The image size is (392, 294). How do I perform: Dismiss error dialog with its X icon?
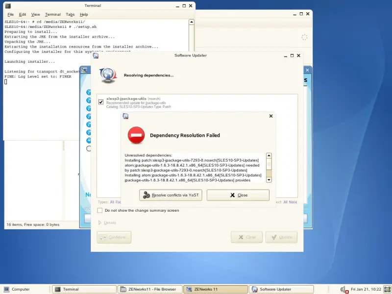coord(271,116)
